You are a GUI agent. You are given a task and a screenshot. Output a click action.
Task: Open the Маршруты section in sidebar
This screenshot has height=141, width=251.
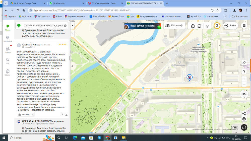pyautogui.click(x=8, y=39)
